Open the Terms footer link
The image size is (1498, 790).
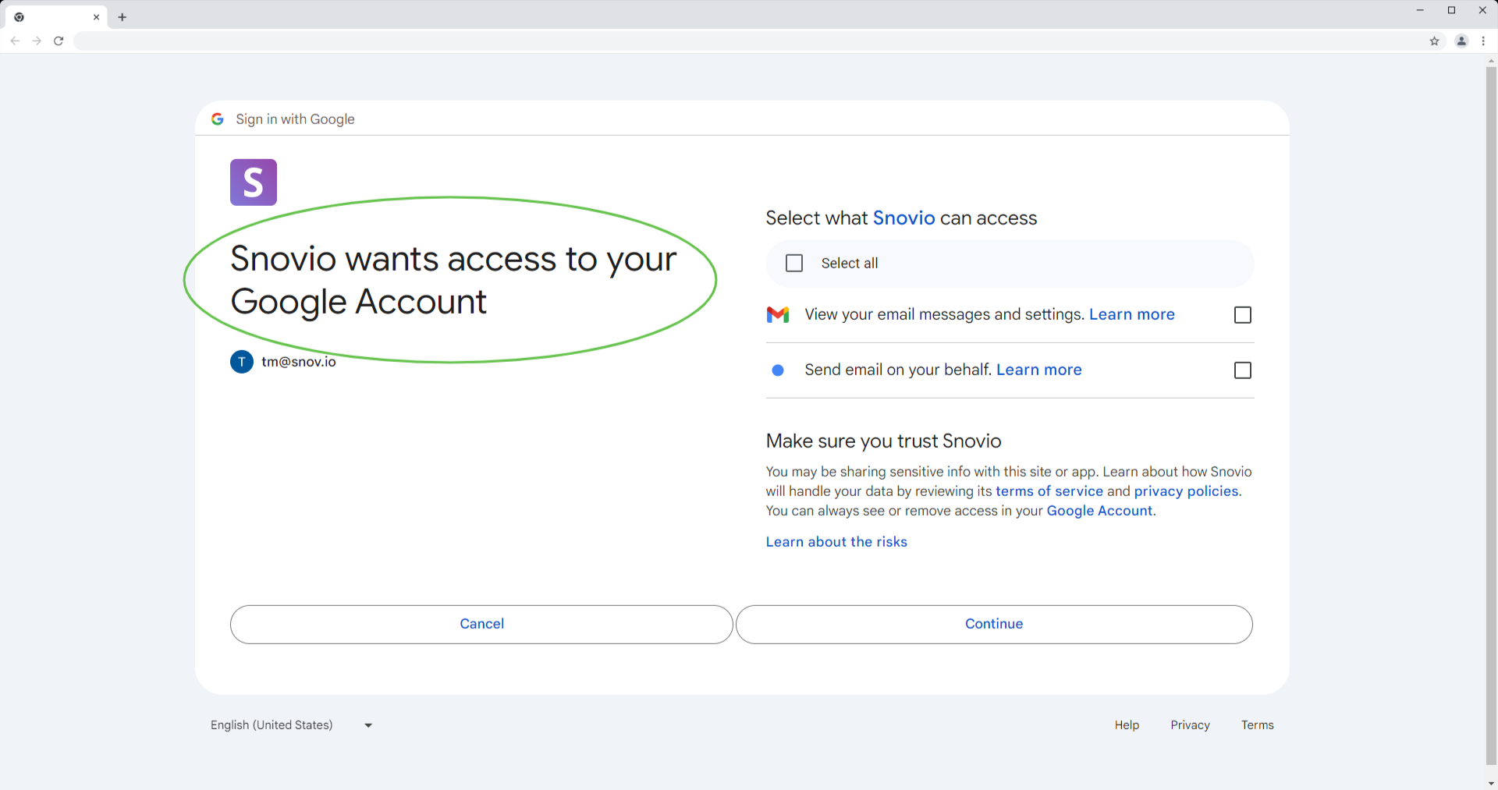[x=1257, y=725]
